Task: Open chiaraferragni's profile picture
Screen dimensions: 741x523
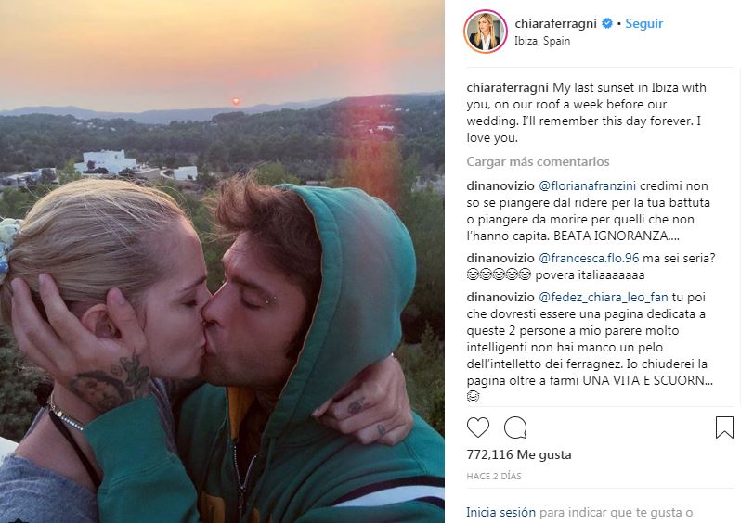Action: (x=486, y=32)
